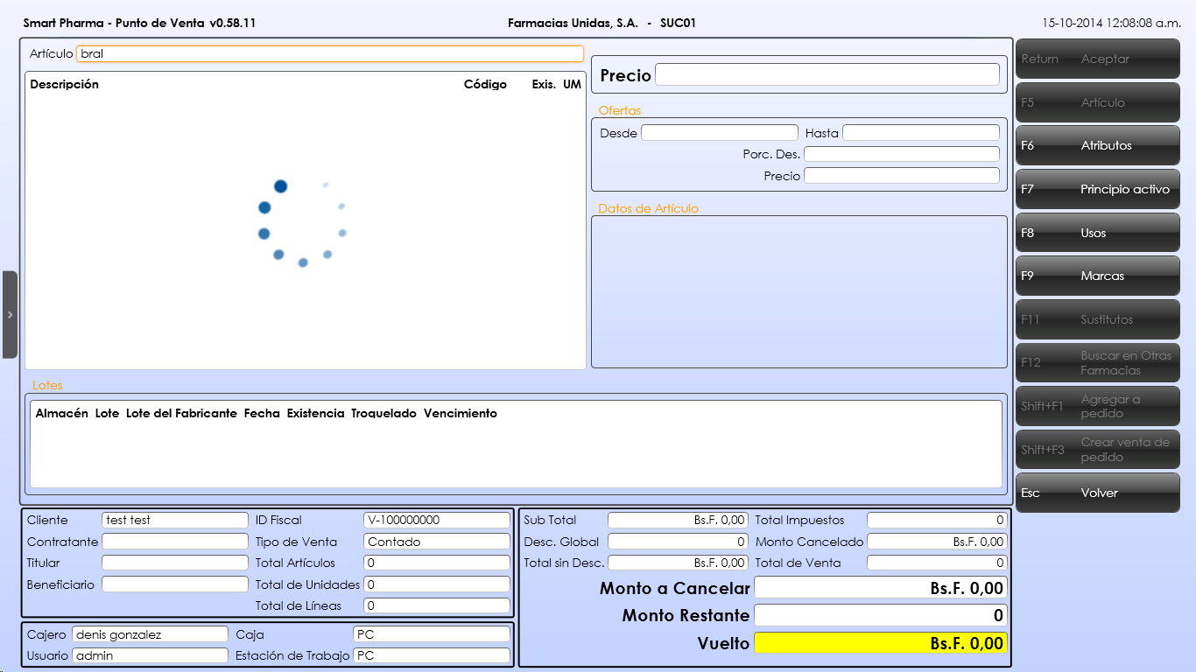Click the Caja field showing PC
The image size is (1196, 672).
[432, 633]
